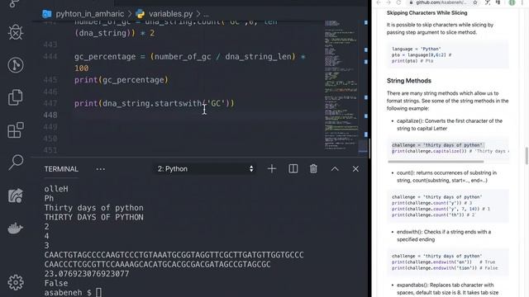Click 'False' terminal output line

(x=56, y=283)
